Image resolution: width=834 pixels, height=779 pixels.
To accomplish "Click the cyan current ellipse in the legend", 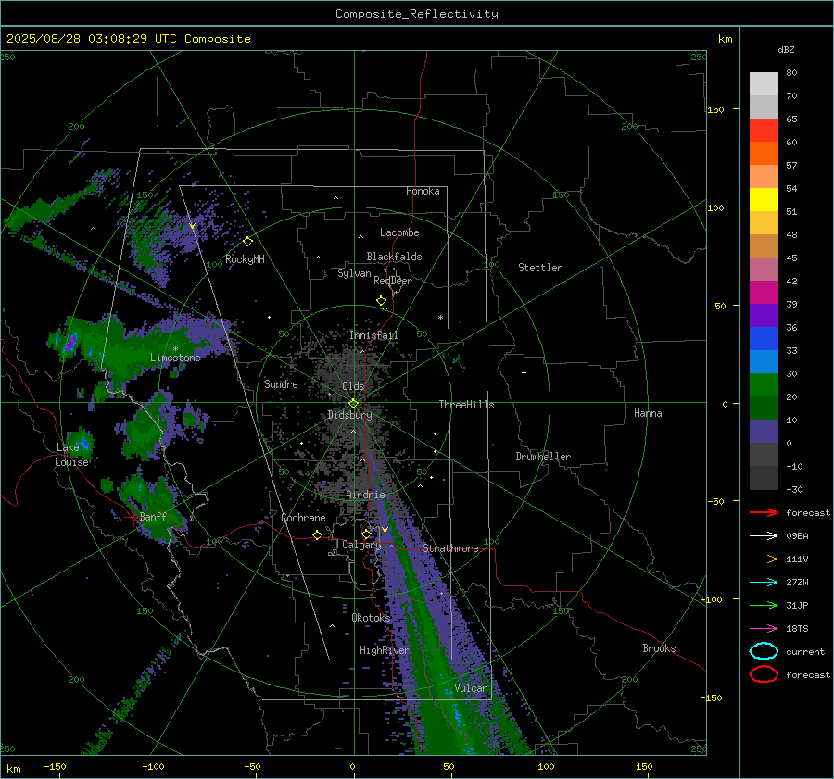I will pyautogui.click(x=764, y=651).
